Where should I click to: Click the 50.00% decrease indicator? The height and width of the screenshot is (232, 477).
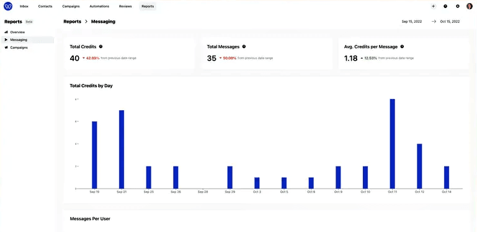click(x=228, y=58)
